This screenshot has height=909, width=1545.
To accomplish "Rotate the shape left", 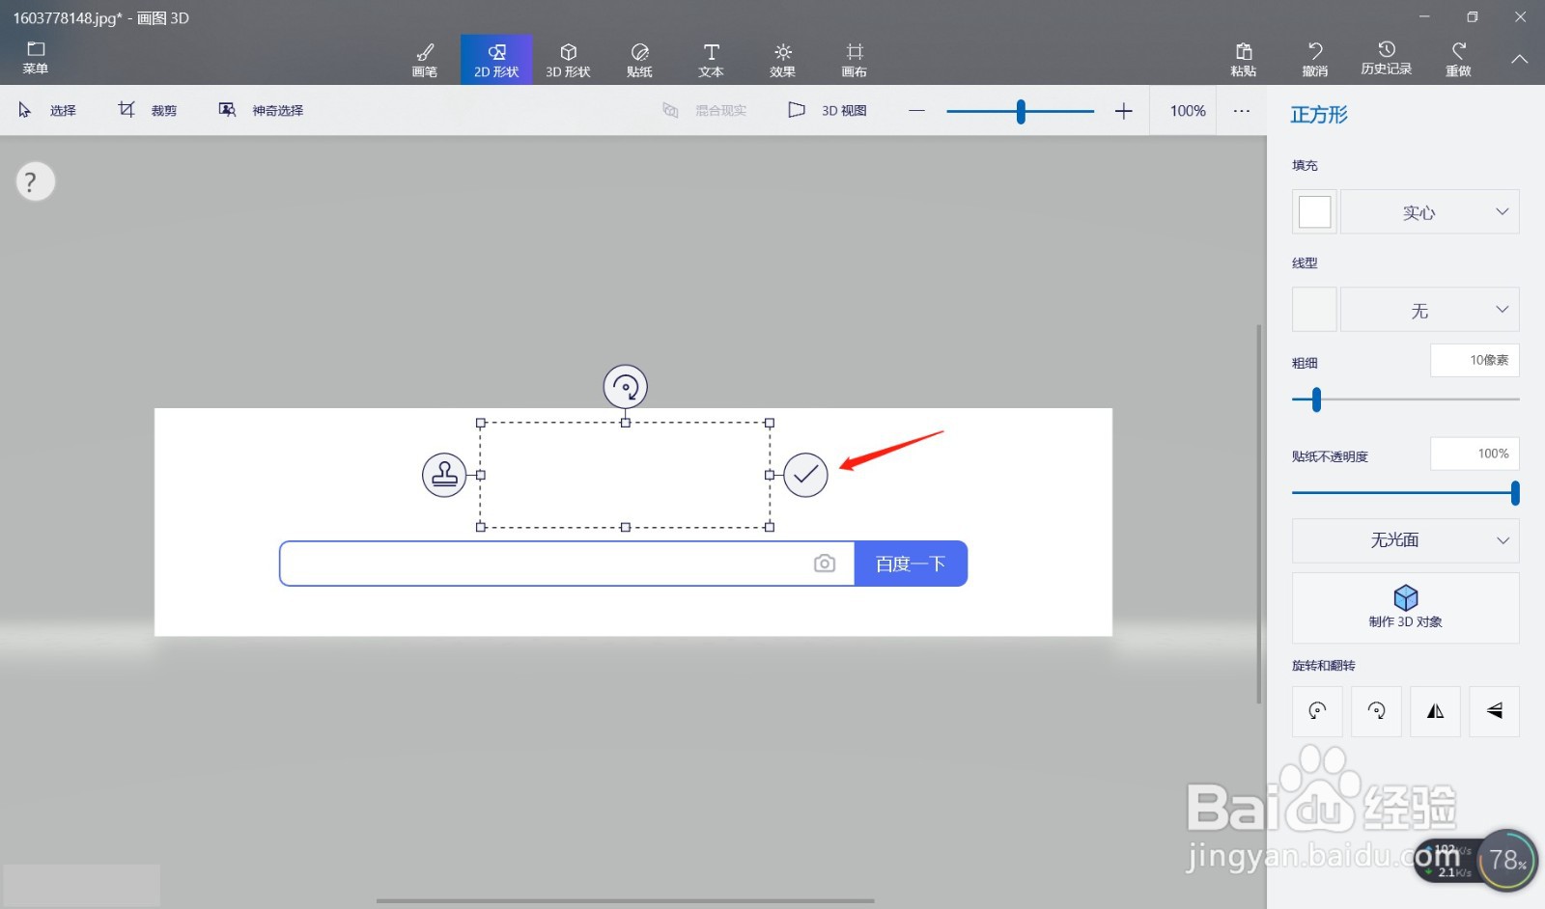I will click(x=1317, y=711).
